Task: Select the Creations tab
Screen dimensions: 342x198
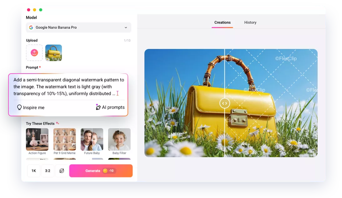Action: click(x=223, y=22)
